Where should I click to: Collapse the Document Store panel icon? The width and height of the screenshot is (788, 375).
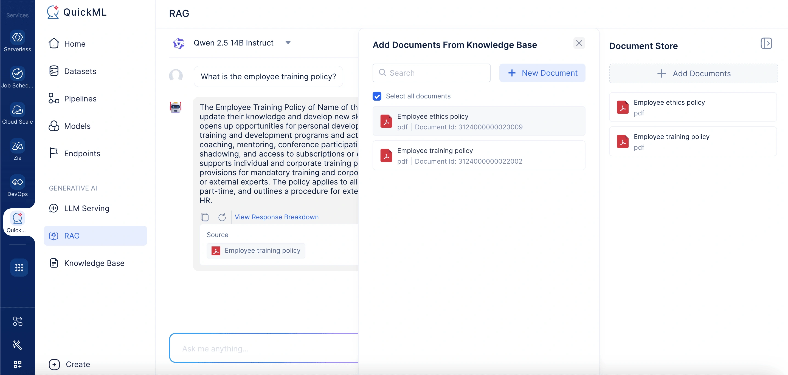tap(766, 43)
